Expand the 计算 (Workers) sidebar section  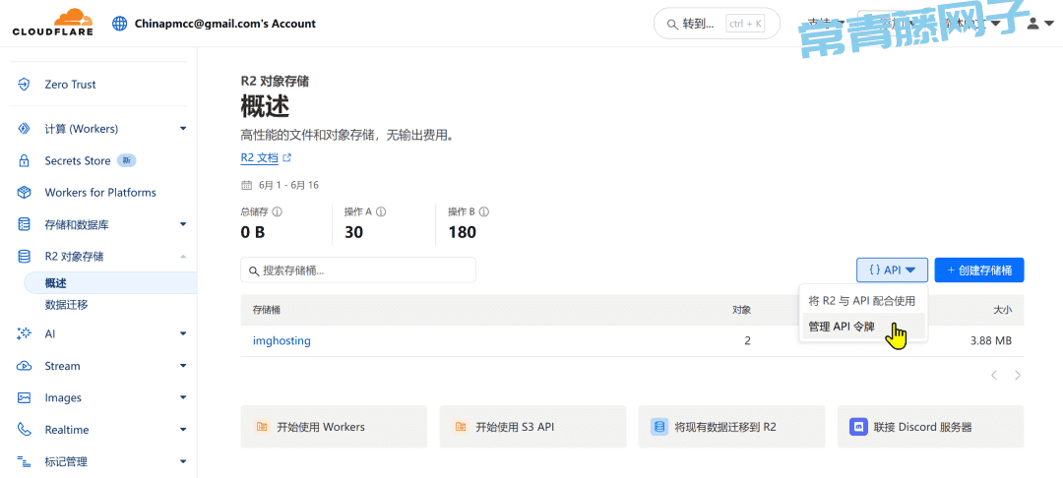[x=183, y=129]
